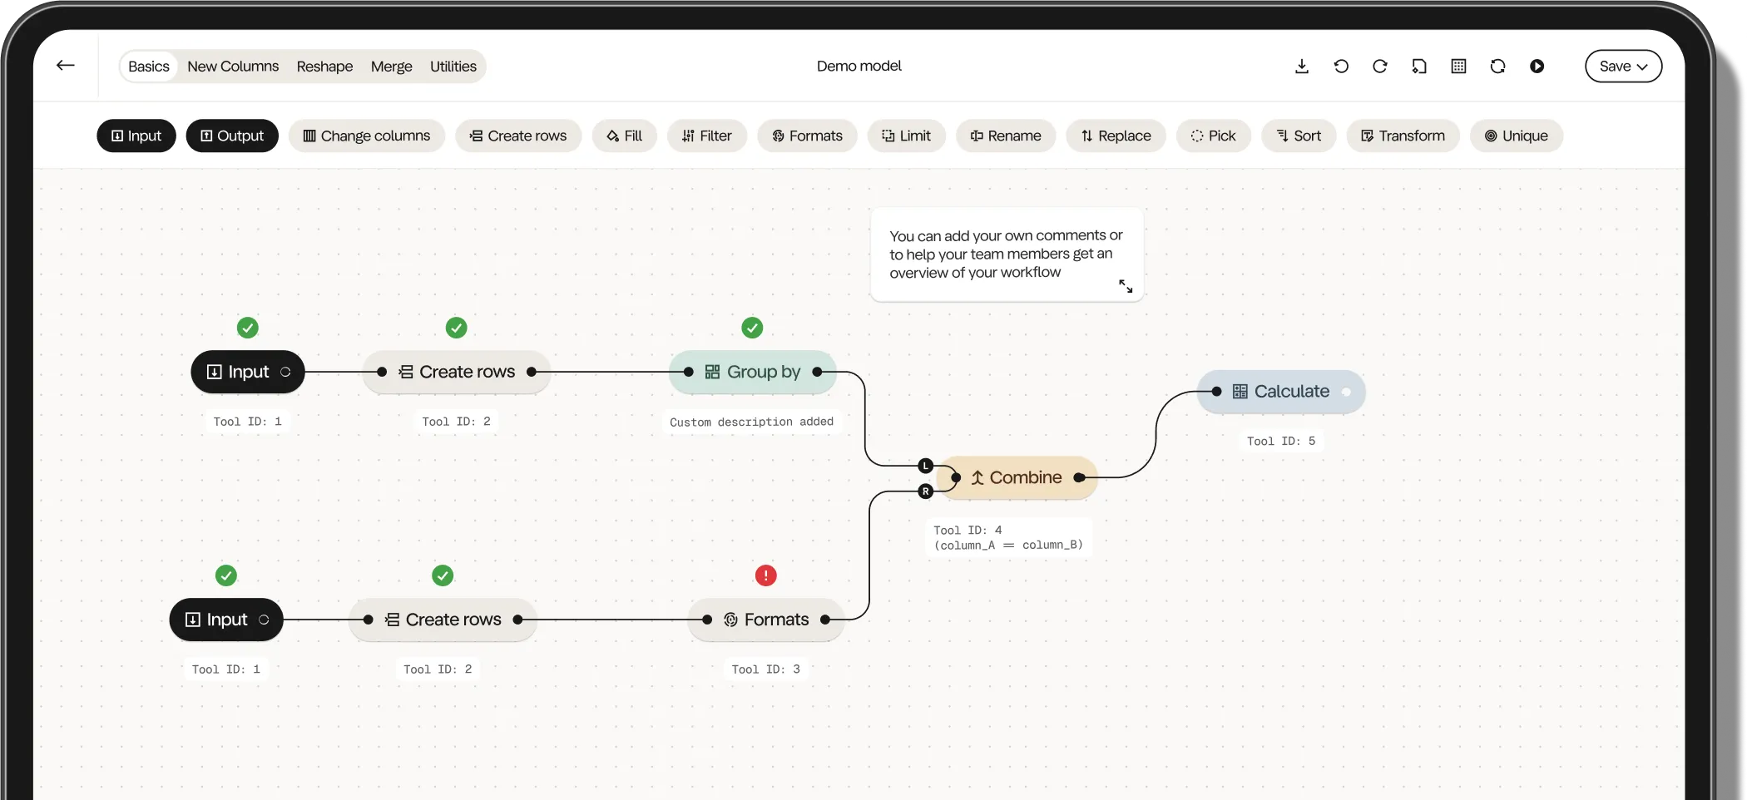Viewport: 1747px width, 800px height.
Task: Click green checkmark above Group by node
Action: coord(752,328)
